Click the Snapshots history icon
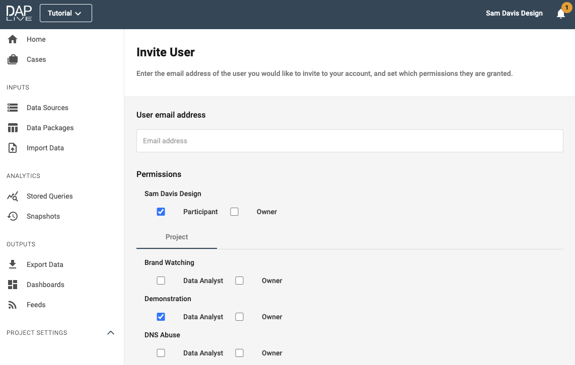Viewport: 575px width, 365px height. [13, 216]
